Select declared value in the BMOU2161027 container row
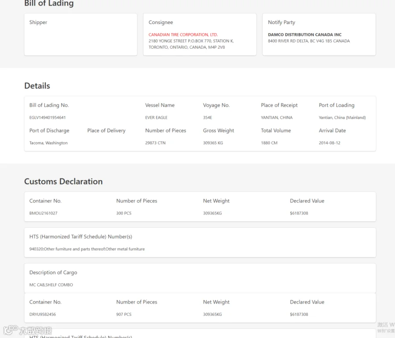The image size is (395, 338). [299, 213]
